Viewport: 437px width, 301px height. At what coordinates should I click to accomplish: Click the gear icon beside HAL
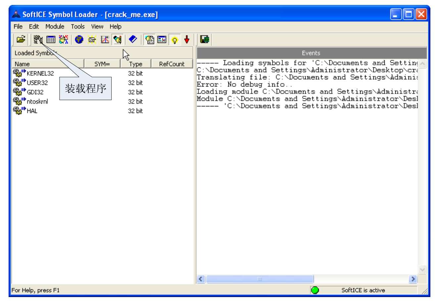pos(19,110)
